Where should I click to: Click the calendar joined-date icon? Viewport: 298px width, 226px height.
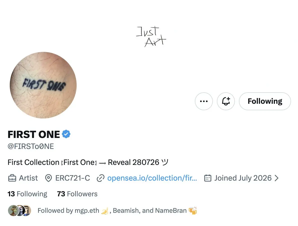click(208, 178)
